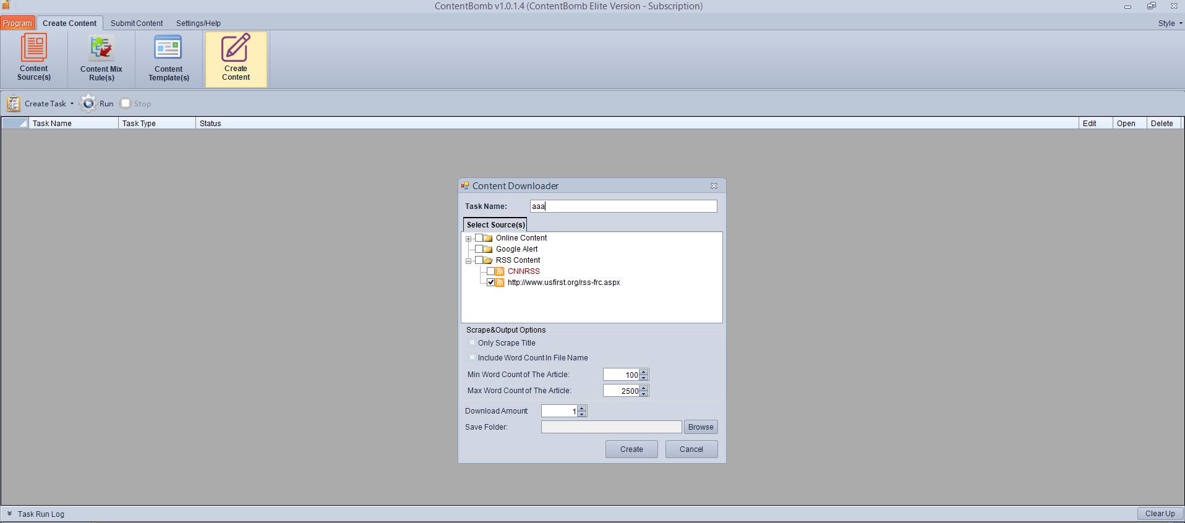Image resolution: width=1185 pixels, height=523 pixels.
Task: Click the Task Name input field
Action: coord(623,206)
